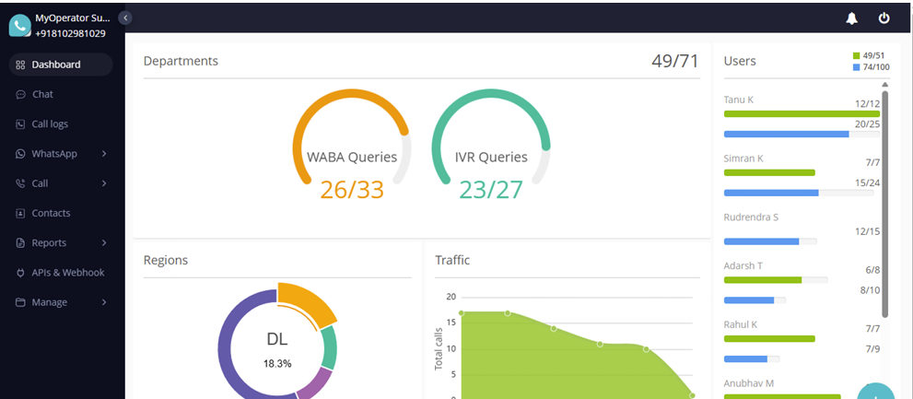This screenshot has height=399, width=913.
Task: Expand the Manage submenu chevron
Action: tap(104, 302)
